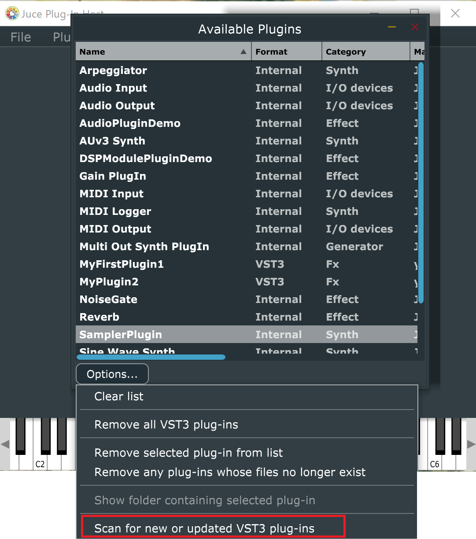Choose Remove selected plug-in from list
The image size is (476, 539).
click(247, 453)
